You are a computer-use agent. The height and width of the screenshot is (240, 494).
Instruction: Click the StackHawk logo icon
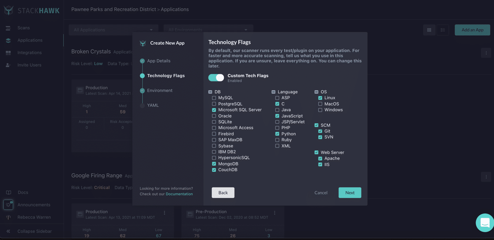coord(8,11)
